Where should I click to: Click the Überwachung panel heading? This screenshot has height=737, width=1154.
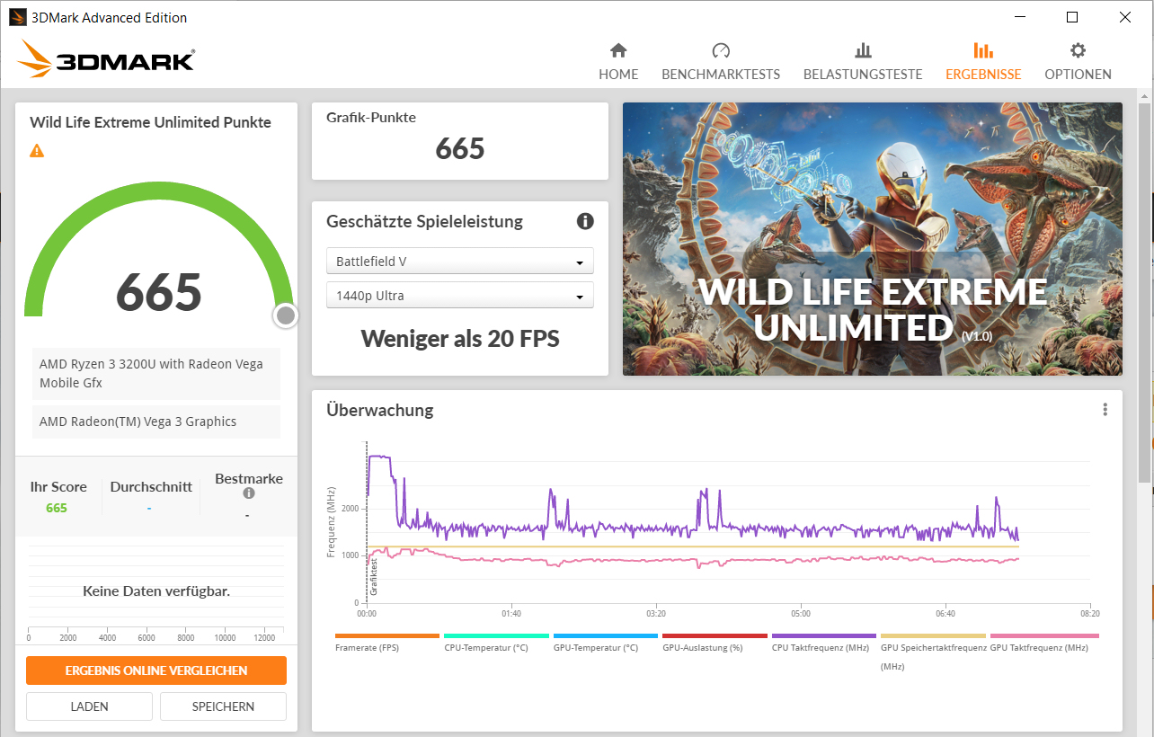tap(379, 410)
